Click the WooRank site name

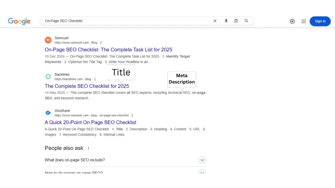(x=62, y=111)
